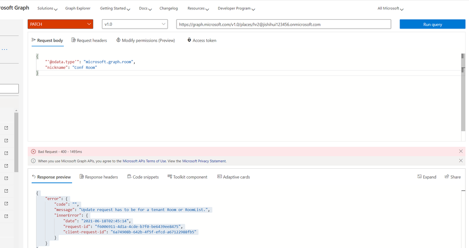Screen dimensions: 469x248
Task: Click the request-id value in response
Action: 138,226
